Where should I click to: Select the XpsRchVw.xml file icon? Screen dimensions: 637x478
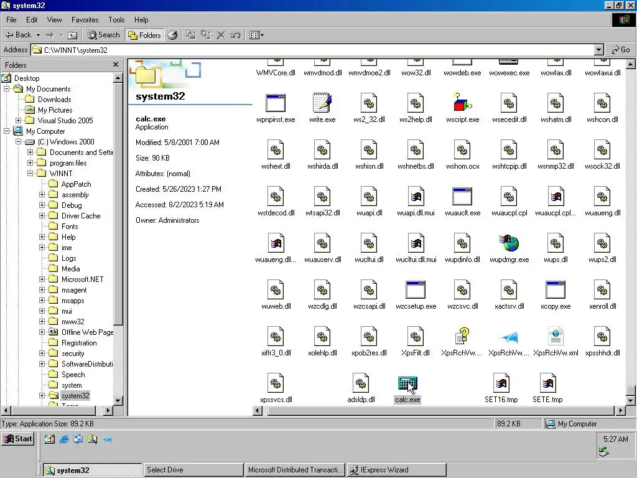point(556,337)
